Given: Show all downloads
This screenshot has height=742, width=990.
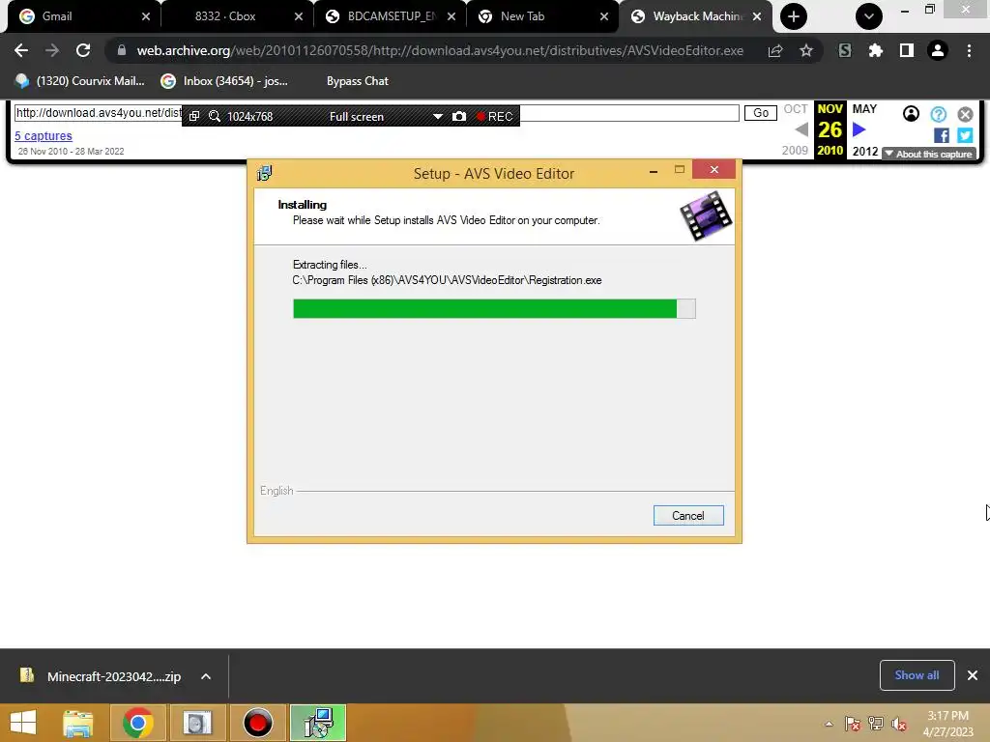Looking at the screenshot, I should tap(917, 675).
